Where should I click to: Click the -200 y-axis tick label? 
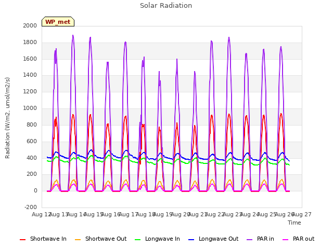(x=31, y=207)
